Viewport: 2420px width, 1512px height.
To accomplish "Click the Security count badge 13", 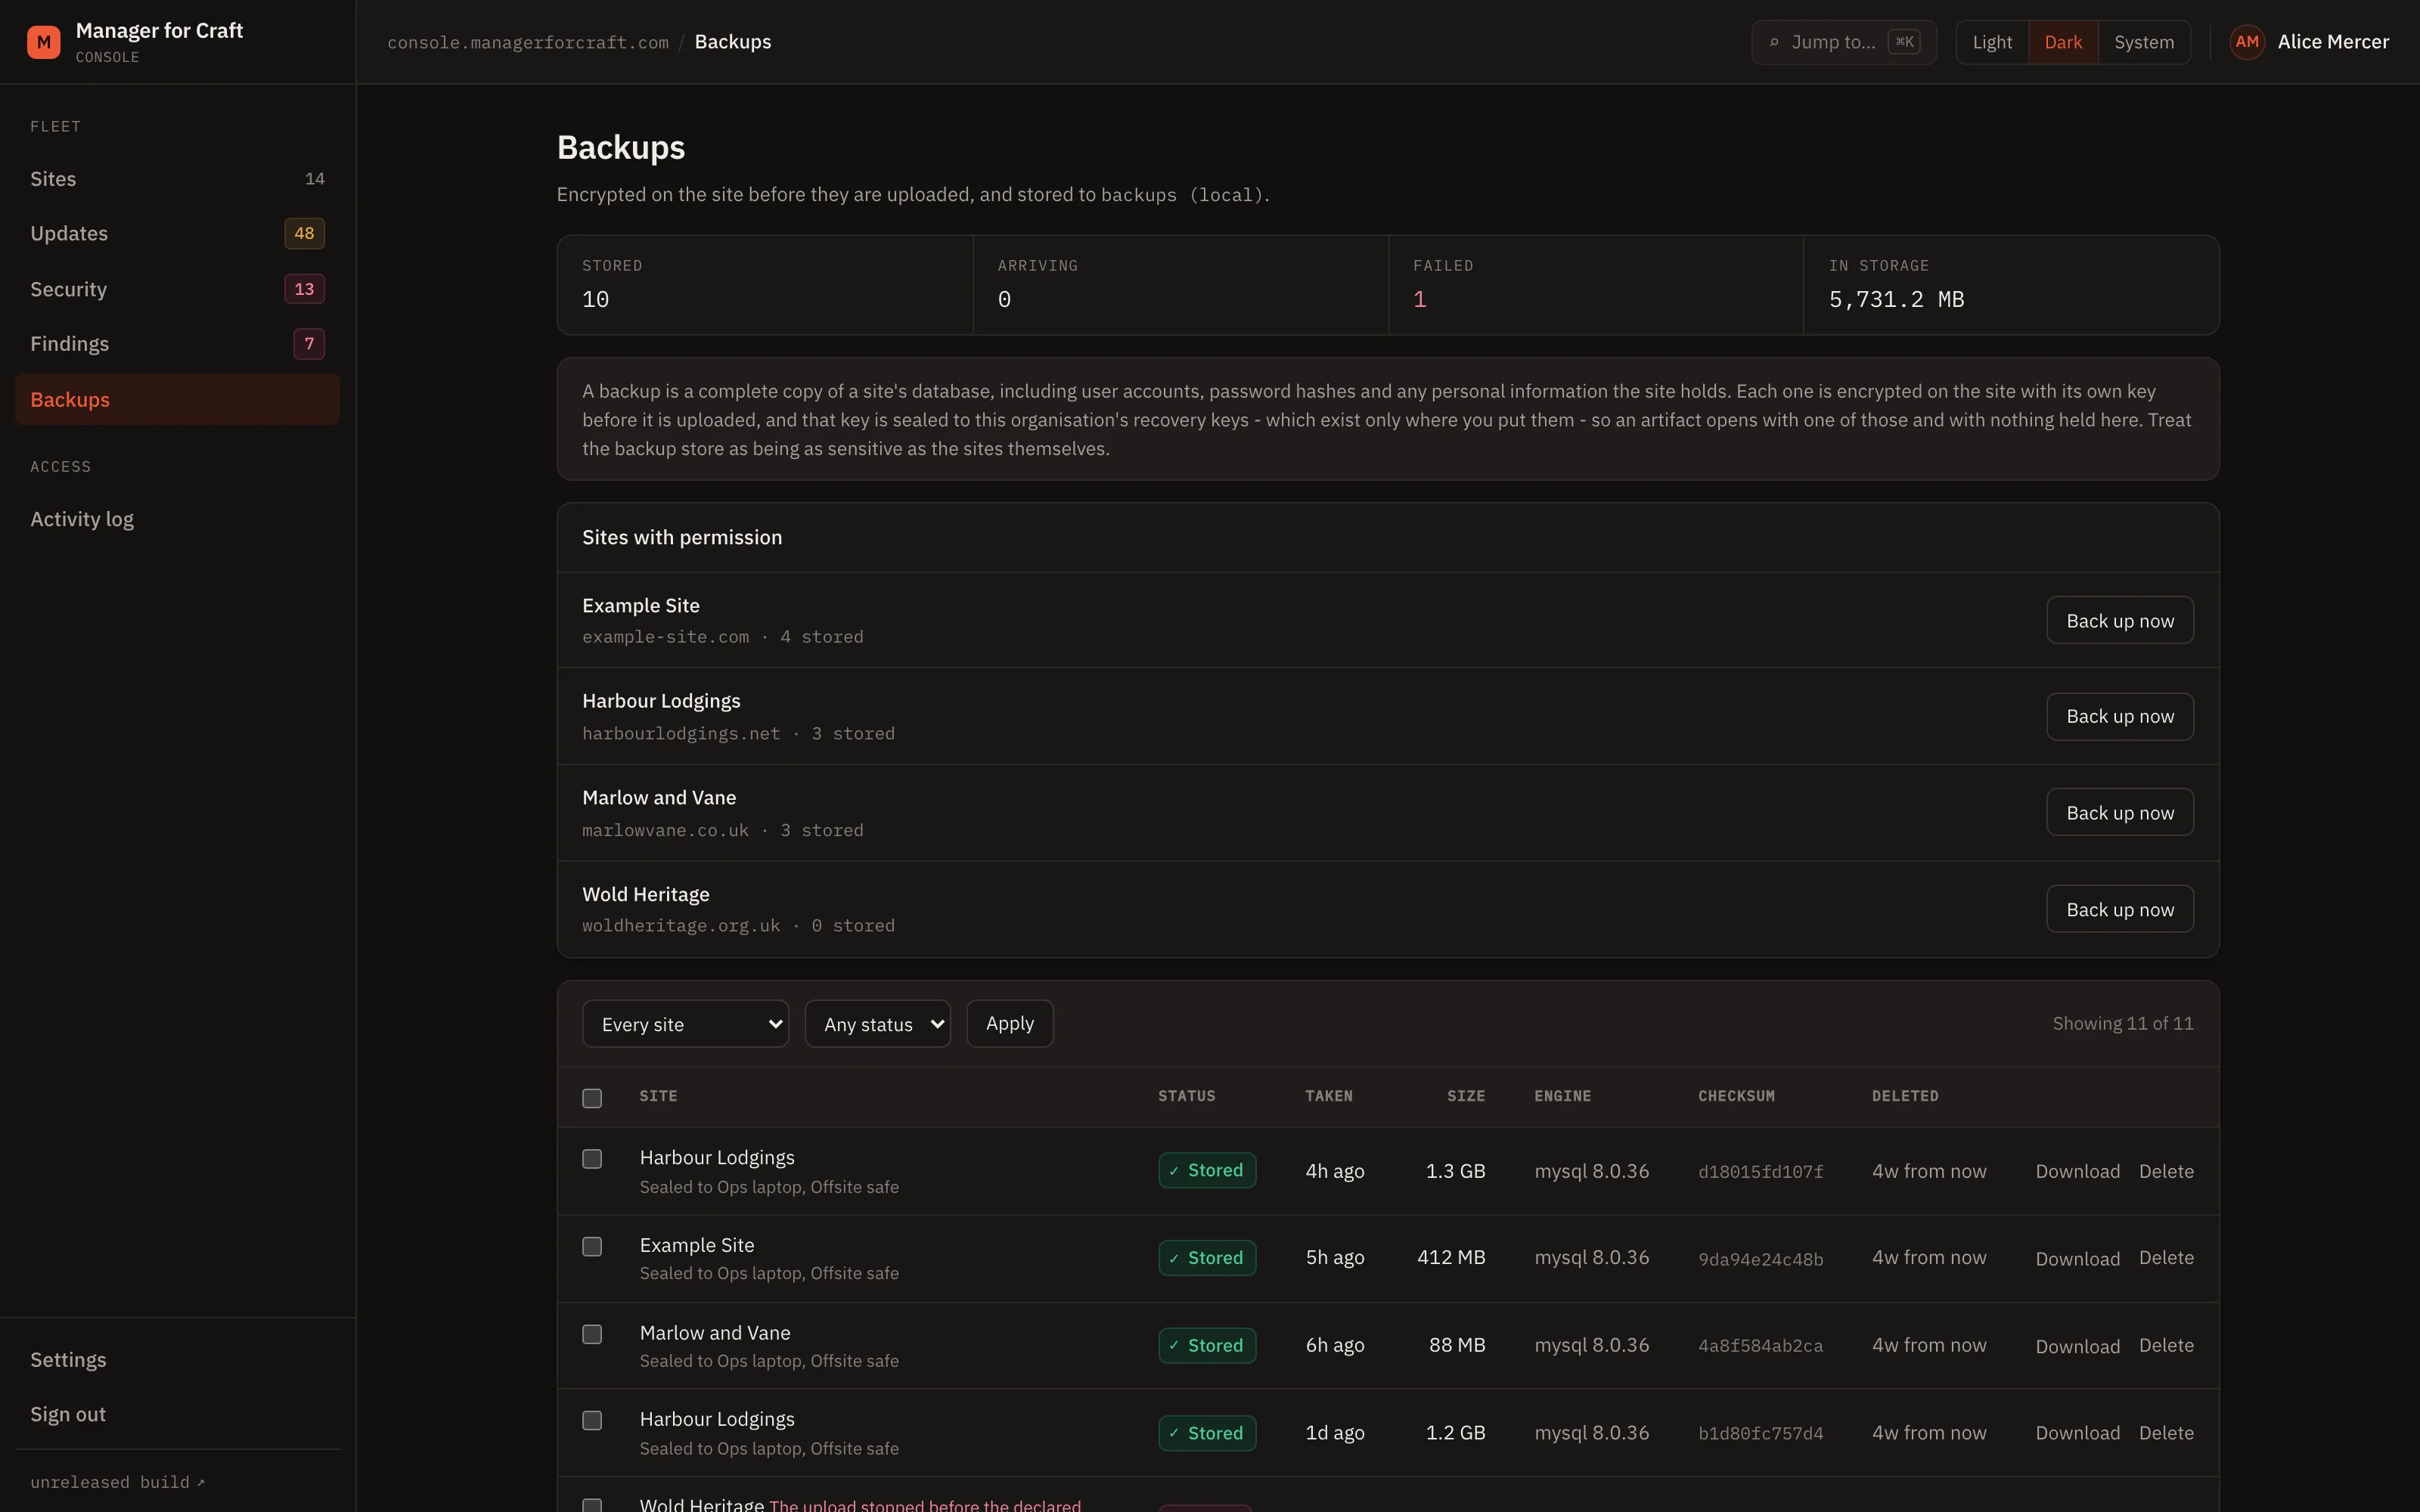I will click(304, 289).
